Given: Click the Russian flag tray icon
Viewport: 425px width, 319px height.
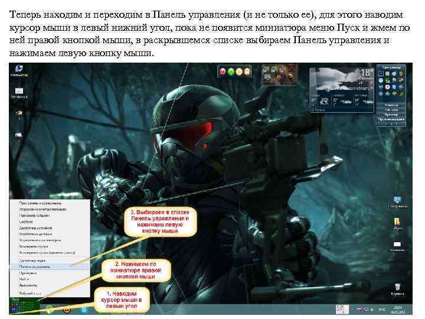Looking at the screenshot, I should click(359, 309).
